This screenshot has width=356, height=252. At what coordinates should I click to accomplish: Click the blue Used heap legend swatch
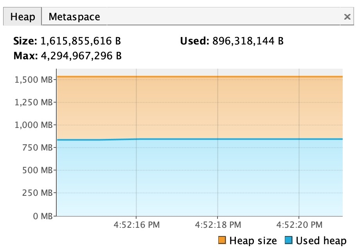289,241
